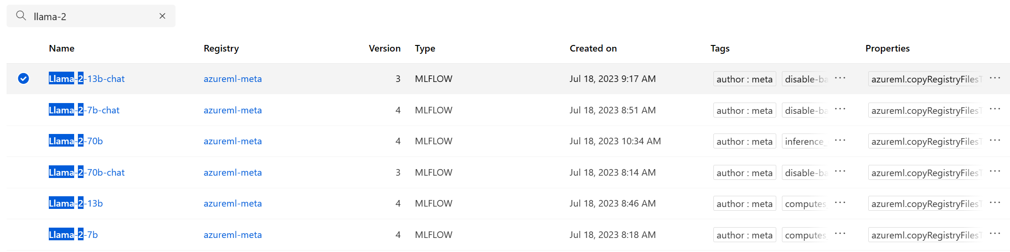Show more properties for Llama-2-7b
Viewport: 1010px width, 252px height.
[x=995, y=234]
